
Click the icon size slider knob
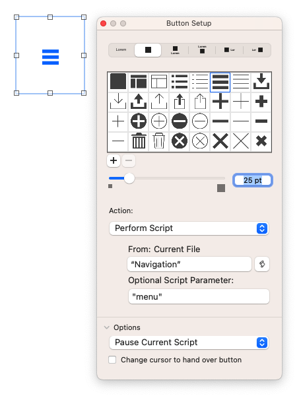coord(129,178)
